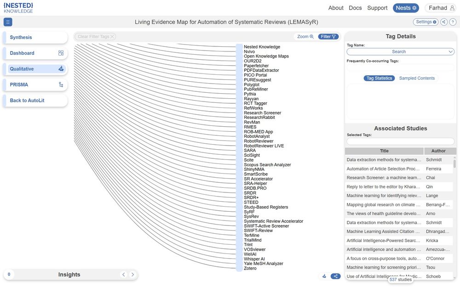Image resolution: width=460 pixels, height=287 pixels.
Task: Click the 537 studies counter
Action: pos(401,280)
